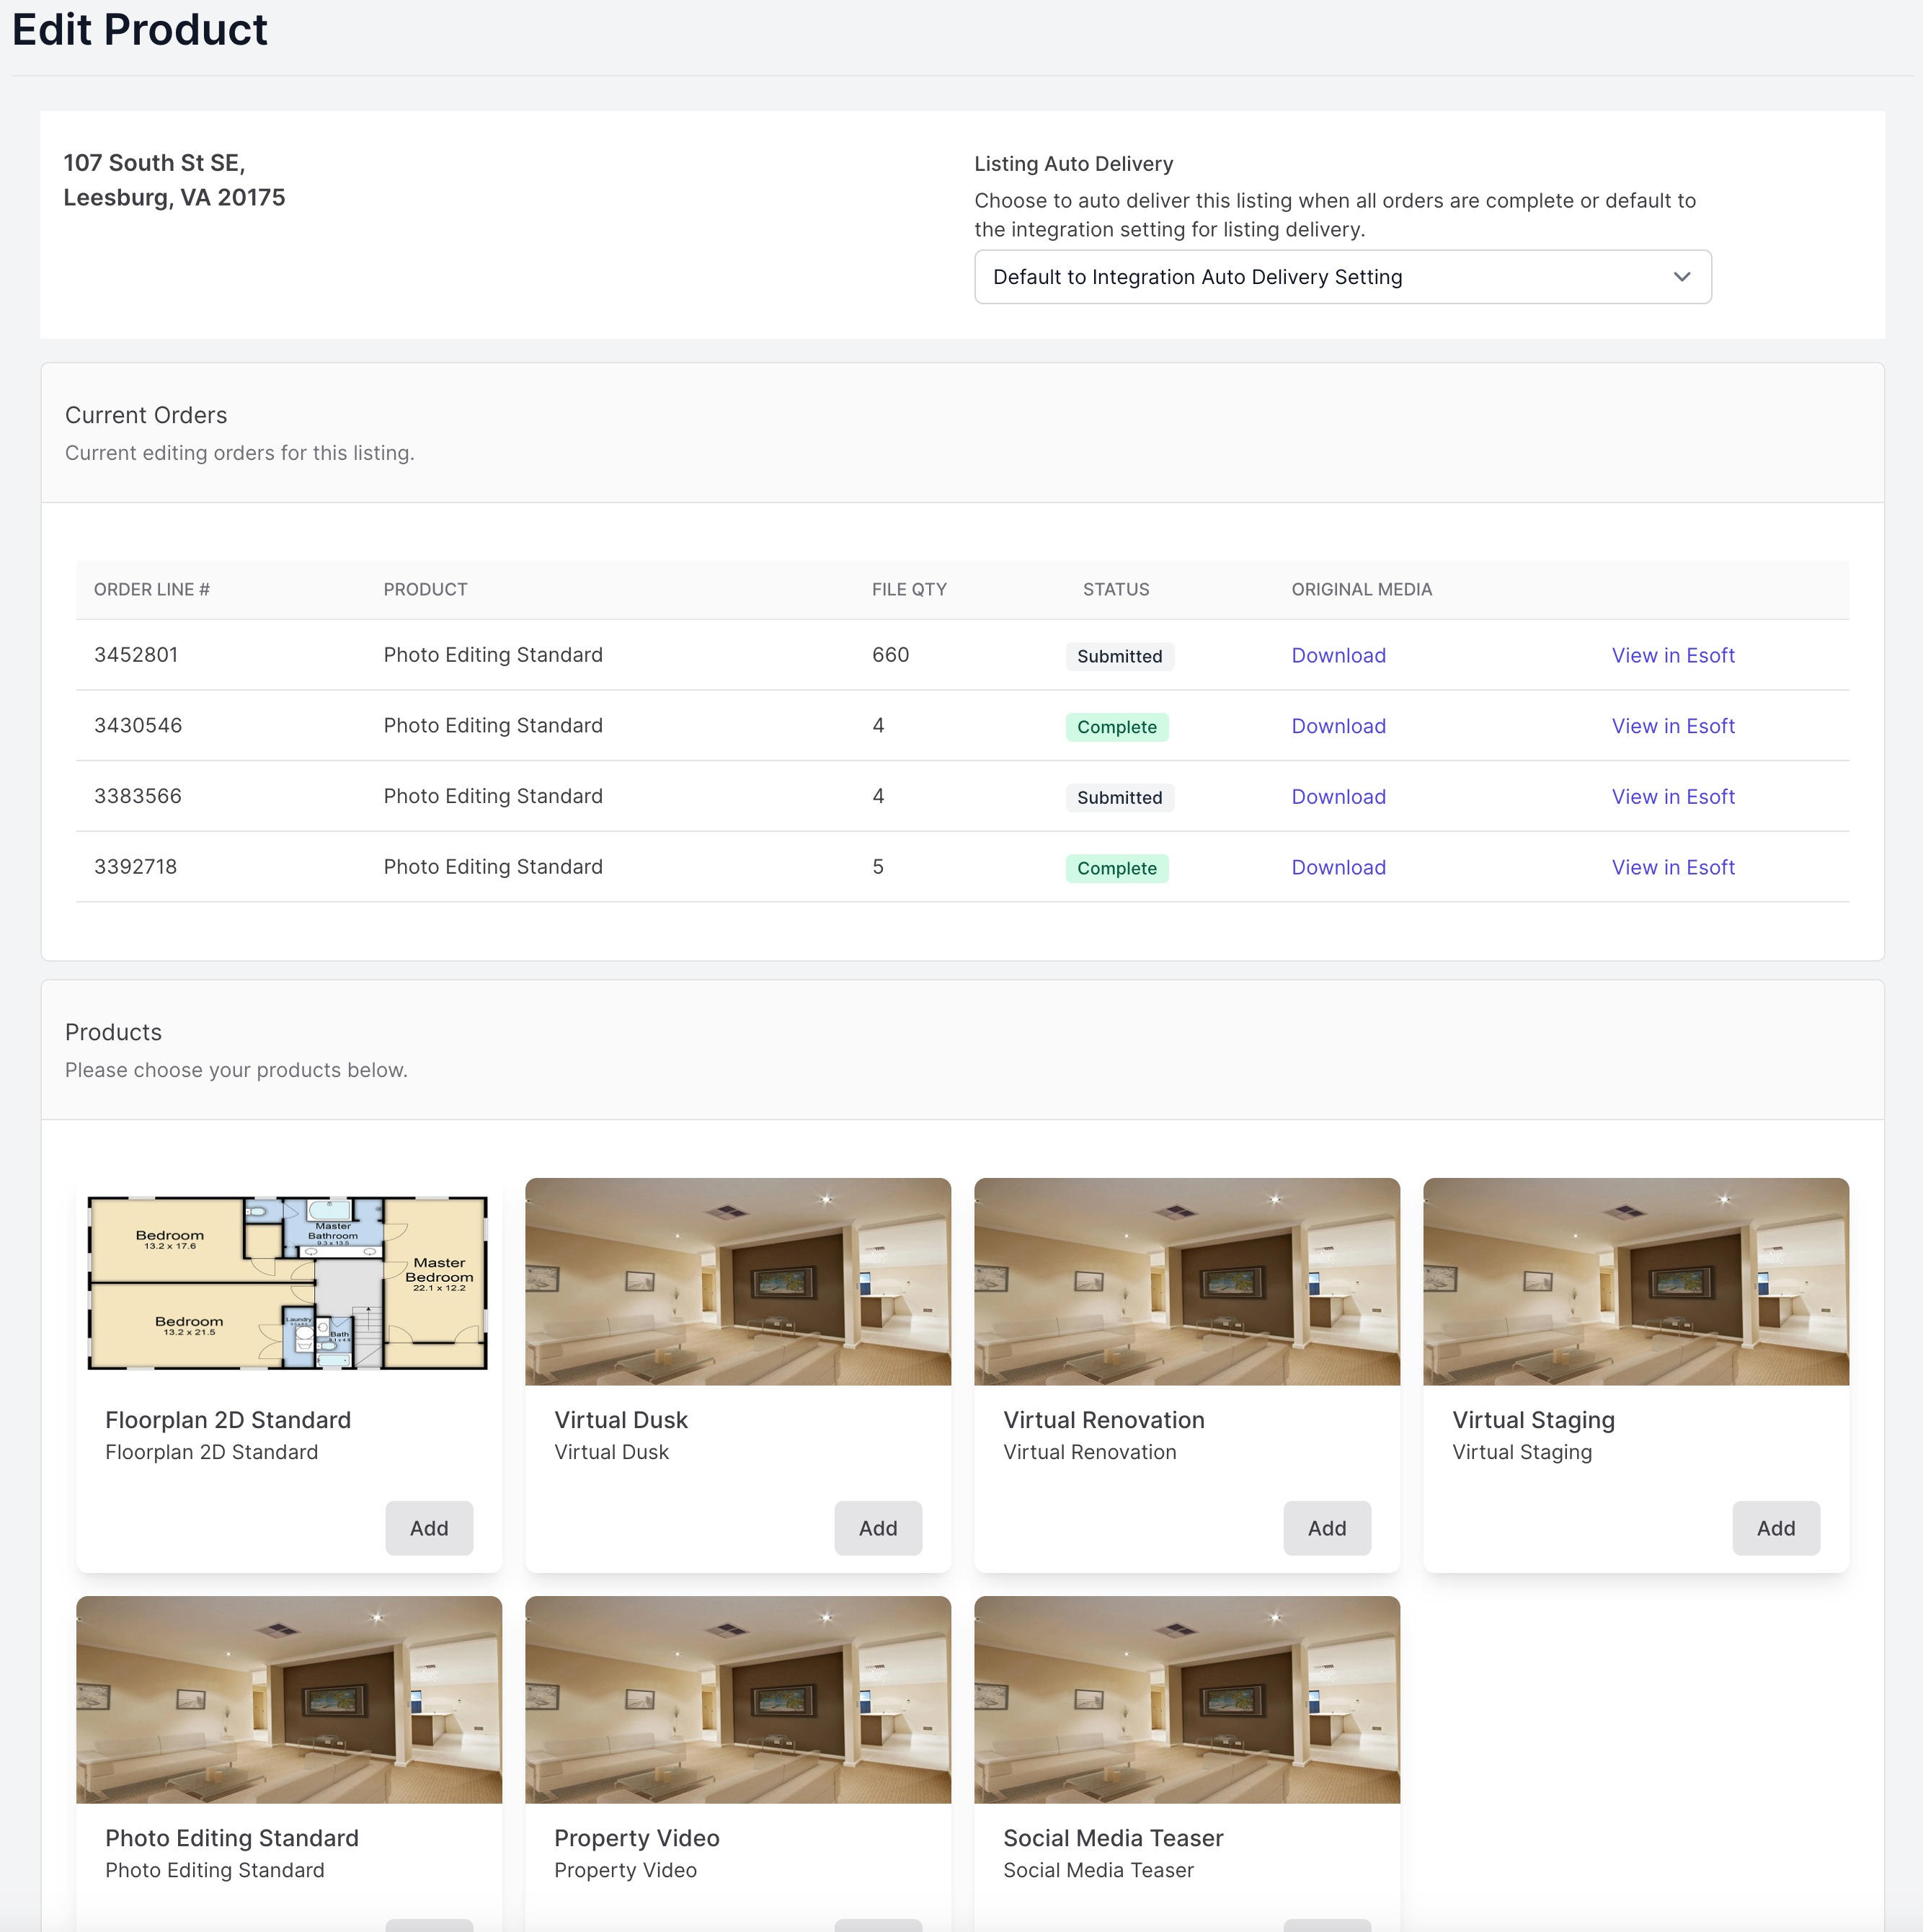Click the Virtual Staging product image
Image resolution: width=1923 pixels, height=1932 pixels.
[x=1635, y=1282]
